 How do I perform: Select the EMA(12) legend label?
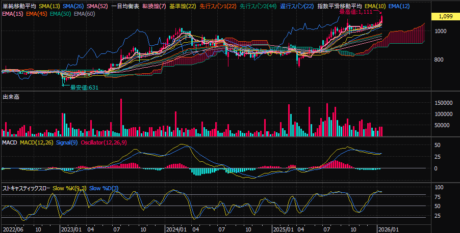click(399, 6)
